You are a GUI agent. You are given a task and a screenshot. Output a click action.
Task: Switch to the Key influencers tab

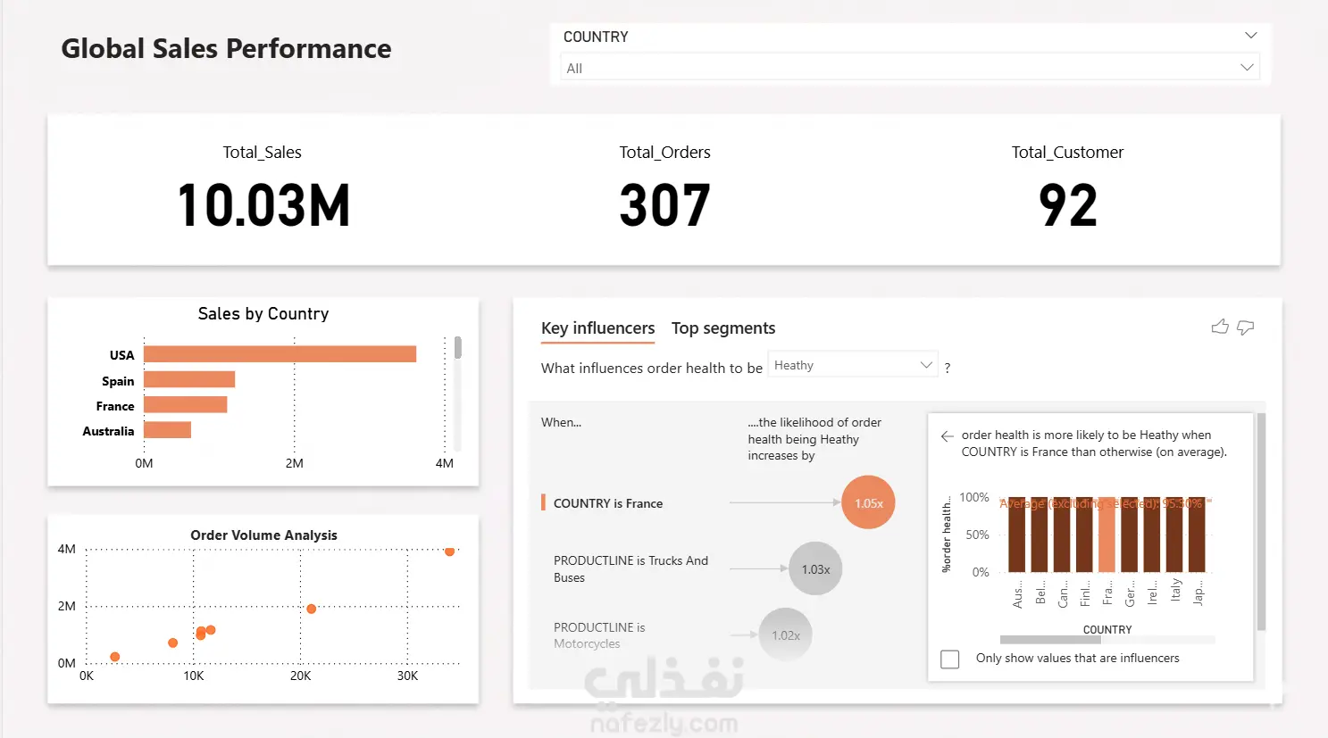click(597, 328)
